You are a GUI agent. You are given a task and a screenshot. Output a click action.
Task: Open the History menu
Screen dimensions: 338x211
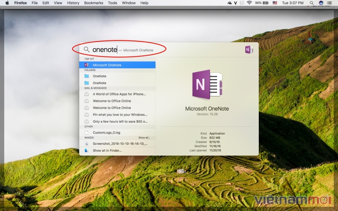coord(73,3)
